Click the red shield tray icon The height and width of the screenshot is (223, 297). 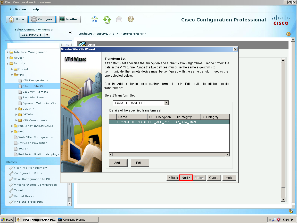[x=278, y=220]
